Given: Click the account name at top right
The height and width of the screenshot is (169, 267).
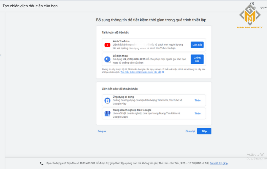Looking at the screenshot, I should 263,7.
